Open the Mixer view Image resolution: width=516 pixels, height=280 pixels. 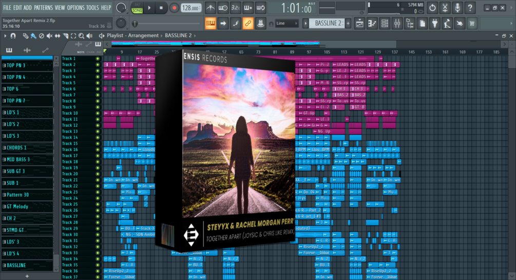[x=397, y=24]
